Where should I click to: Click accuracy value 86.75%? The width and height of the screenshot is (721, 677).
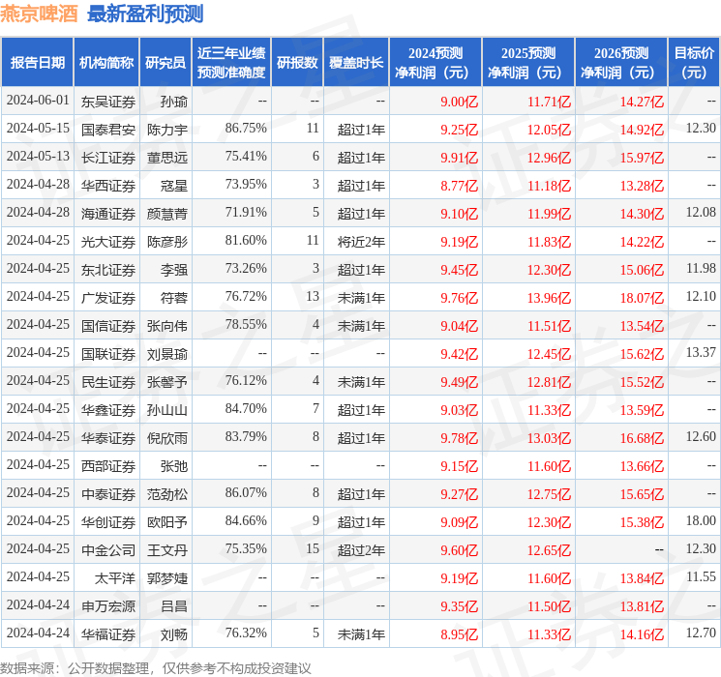pos(246,129)
